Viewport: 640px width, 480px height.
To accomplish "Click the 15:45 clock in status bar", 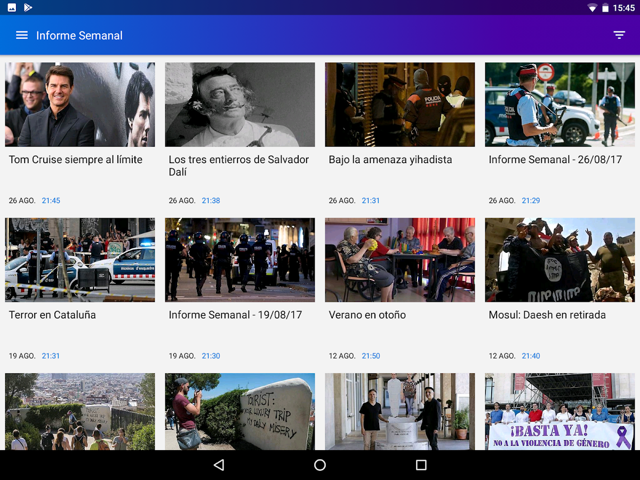I will pos(624,7).
